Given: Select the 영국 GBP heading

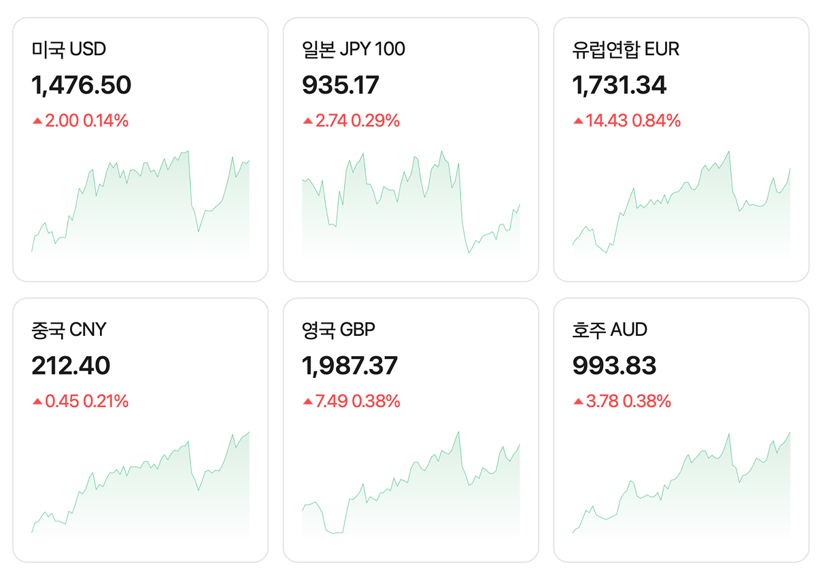Looking at the screenshot, I should (339, 330).
